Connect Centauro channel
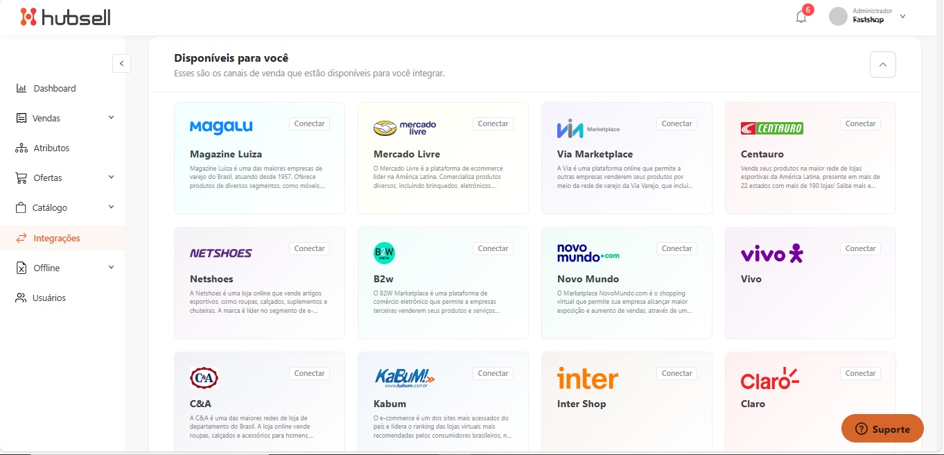The image size is (944, 455). pyautogui.click(x=860, y=123)
